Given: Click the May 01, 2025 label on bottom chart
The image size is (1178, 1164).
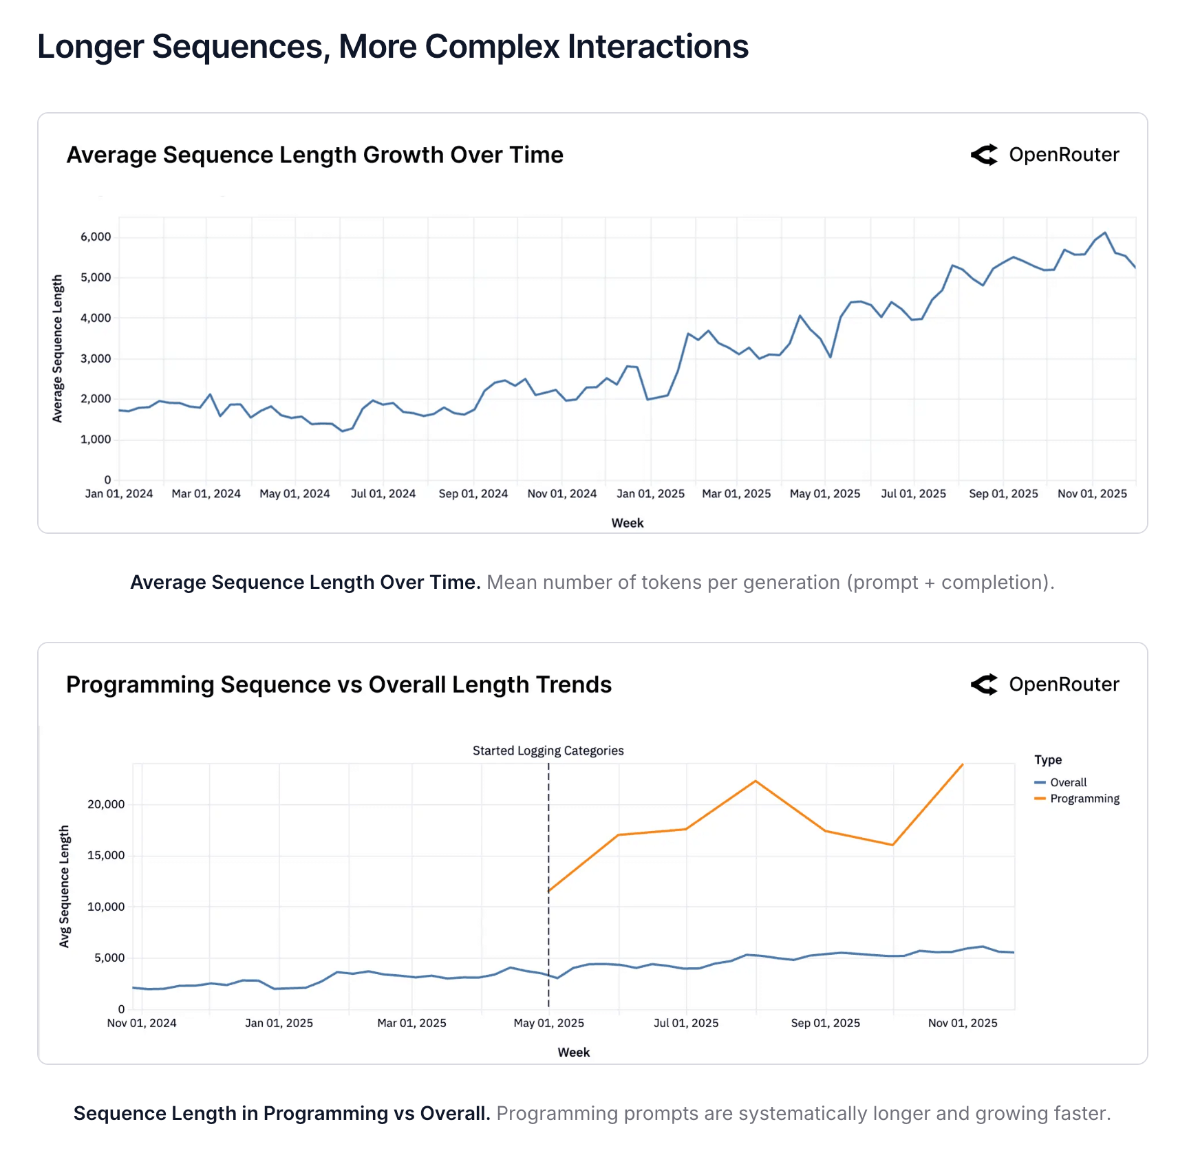Looking at the screenshot, I should coord(548,1023).
